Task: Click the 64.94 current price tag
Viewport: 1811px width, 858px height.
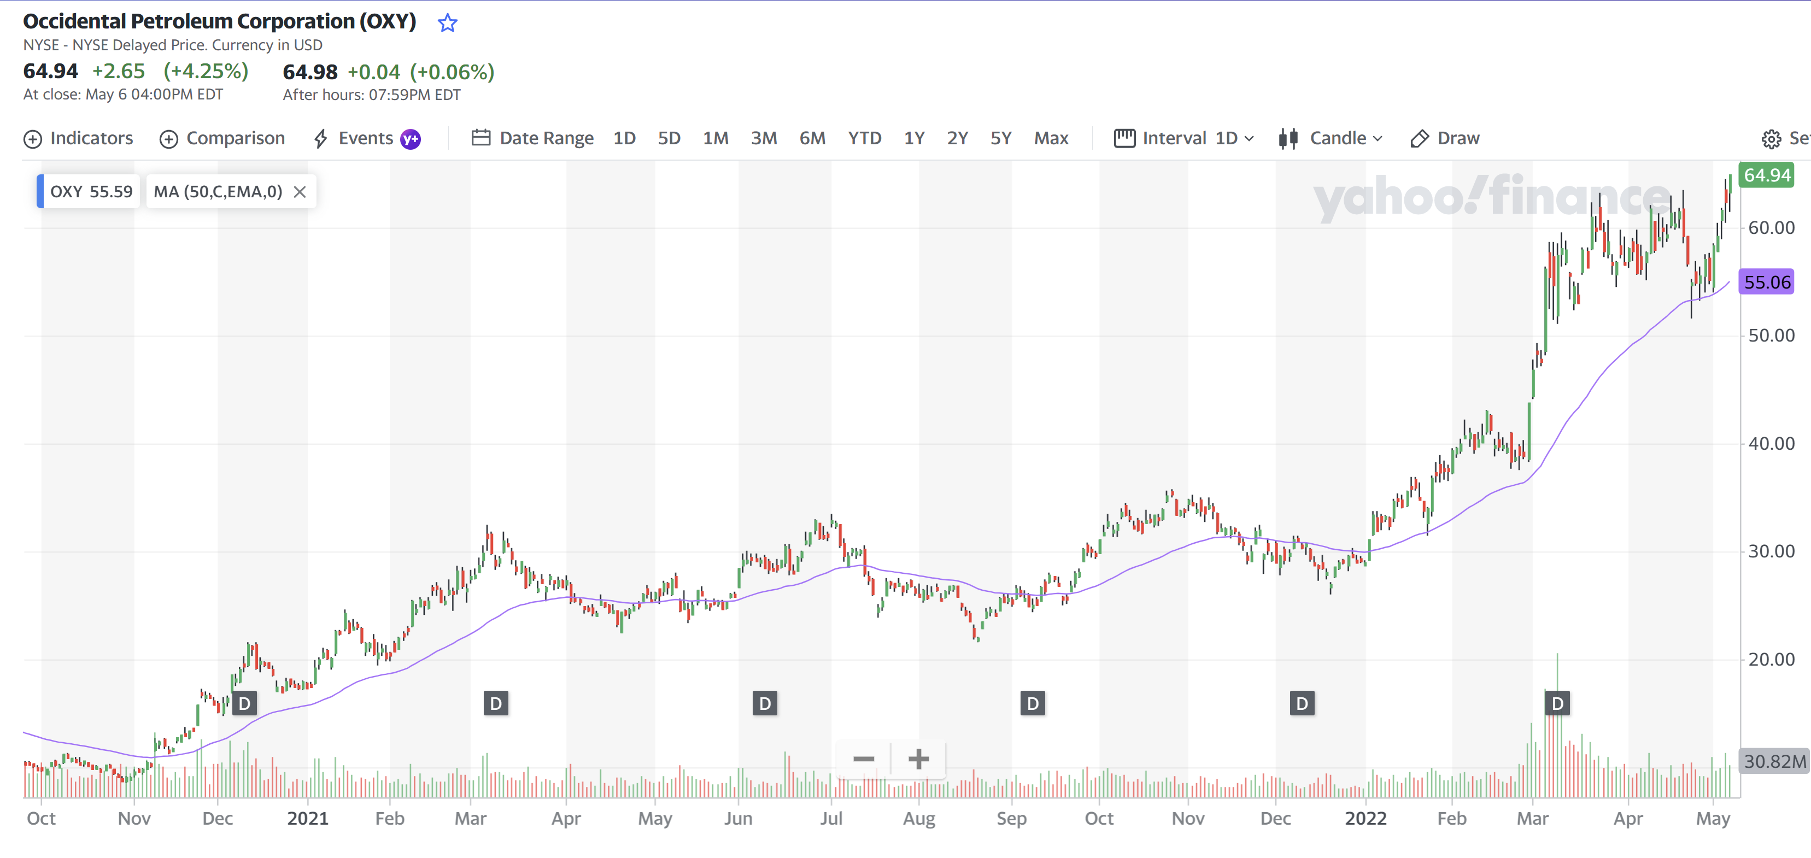Action: [1767, 175]
